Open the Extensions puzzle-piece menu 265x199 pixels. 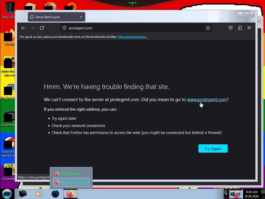[240, 28]
